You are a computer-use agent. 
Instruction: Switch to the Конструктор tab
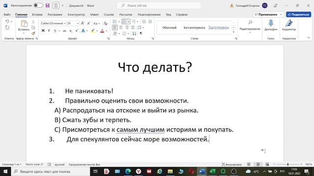[77, 14]
